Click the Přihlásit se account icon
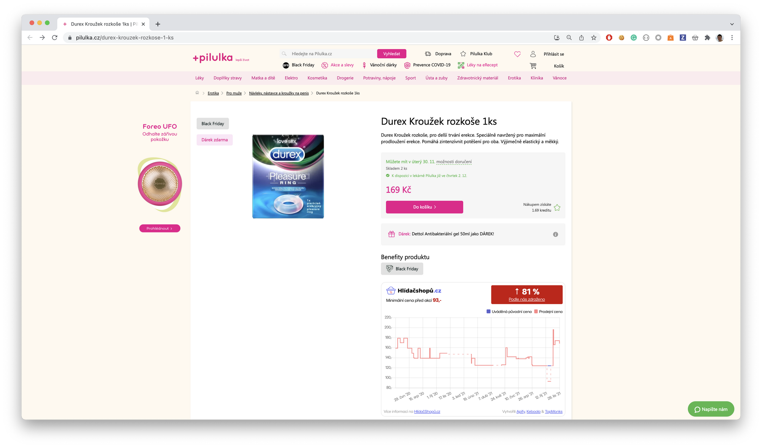This screenshot has height=448, width=762. tap(532, 54)
